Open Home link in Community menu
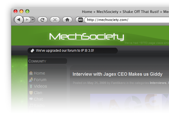 (39, 73)
